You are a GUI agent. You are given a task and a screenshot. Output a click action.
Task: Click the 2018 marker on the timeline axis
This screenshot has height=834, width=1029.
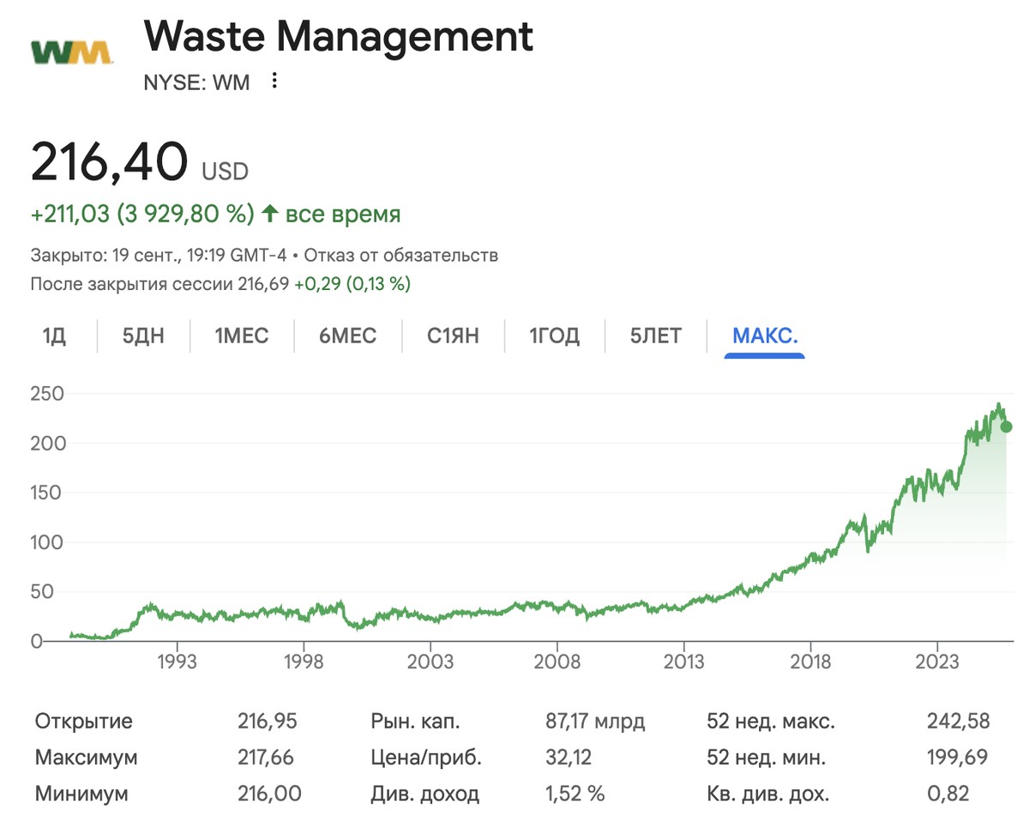click(x=810, y=662)
